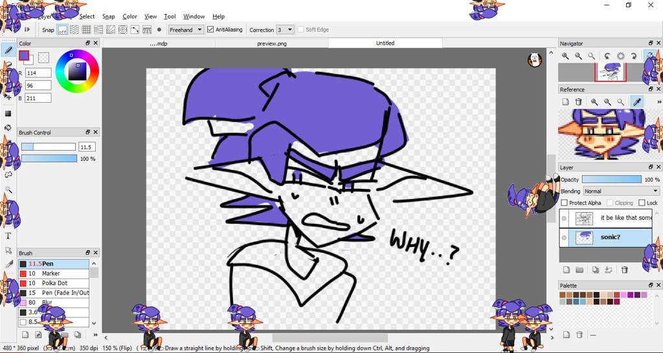Open the Correction level dropdown
Screen dimensions: 663x353
pyautogui.click(x=285, y=30)
